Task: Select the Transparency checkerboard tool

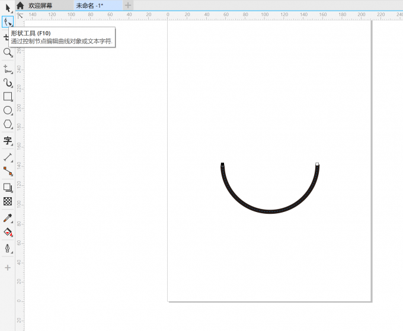Action: 8,201
